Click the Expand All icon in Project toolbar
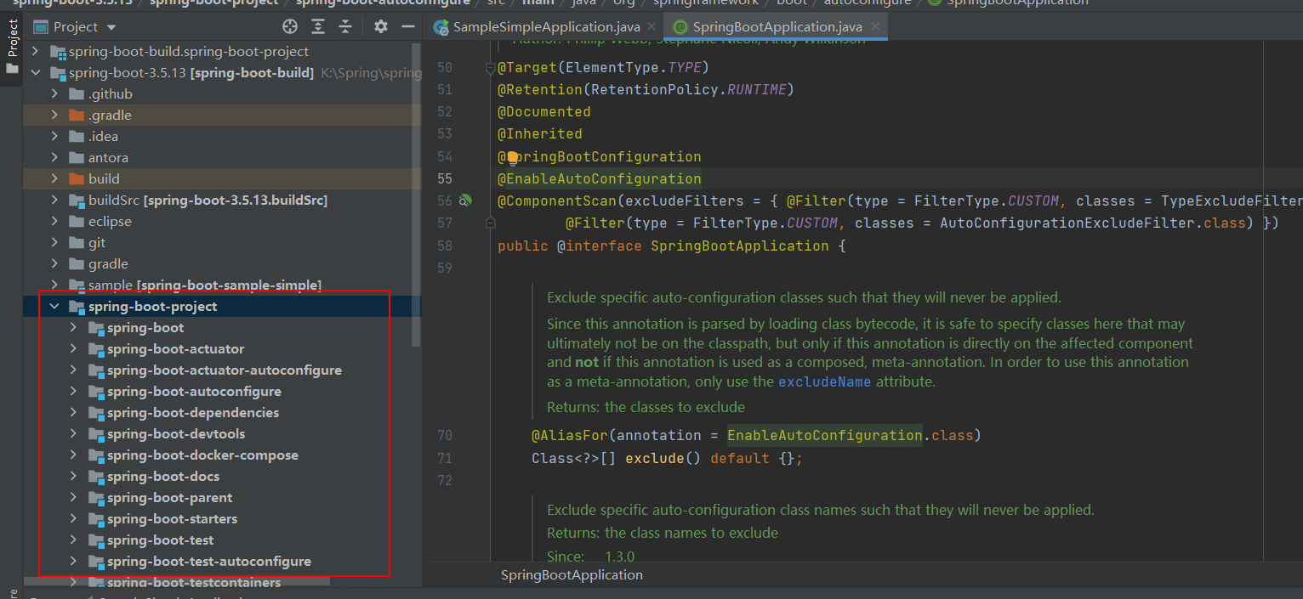The height and width of the screenshot is (599, 1303). (x=318, y=26)
